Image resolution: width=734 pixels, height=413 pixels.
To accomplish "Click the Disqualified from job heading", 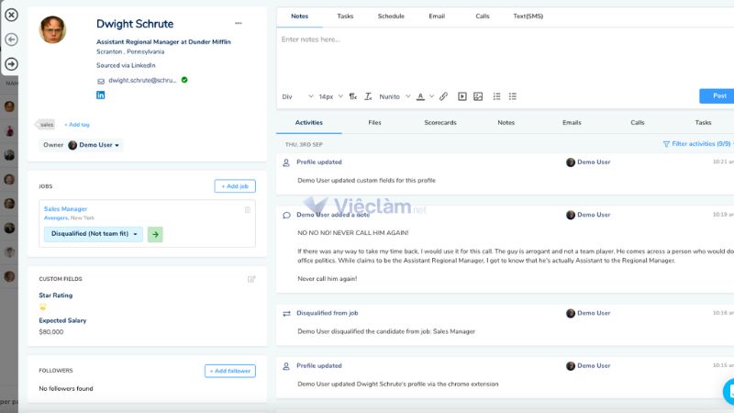I will (x=328, y=313).
